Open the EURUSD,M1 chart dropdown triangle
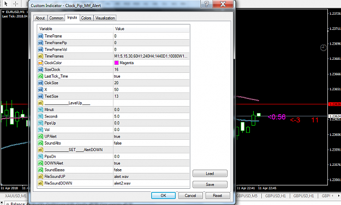The image size is (341, 205). (3, 12)
